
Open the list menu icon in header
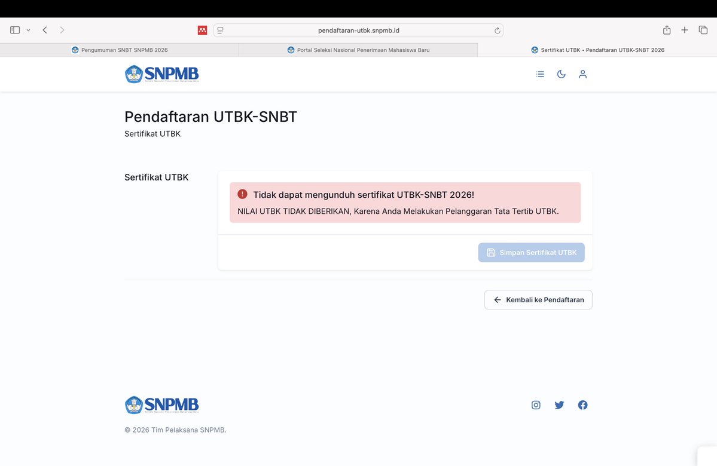pyautogui.click(x=539, y=74)
